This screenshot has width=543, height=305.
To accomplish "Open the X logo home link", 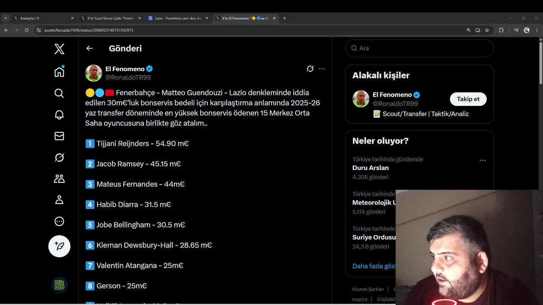I will [59, 49].
